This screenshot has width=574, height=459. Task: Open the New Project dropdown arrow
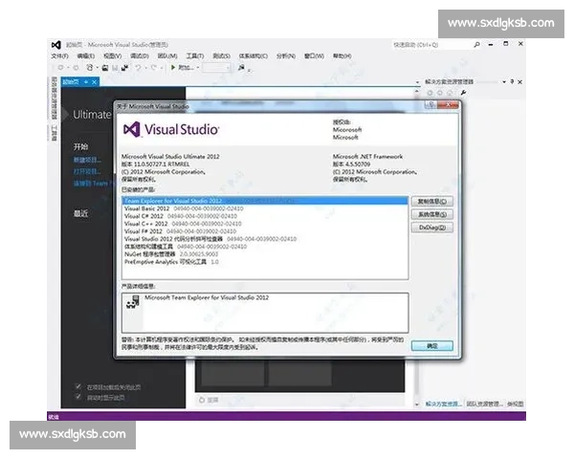pos(97,68)
